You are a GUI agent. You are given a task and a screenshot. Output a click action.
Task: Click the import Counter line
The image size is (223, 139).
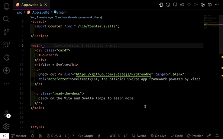tap(77, 26)
